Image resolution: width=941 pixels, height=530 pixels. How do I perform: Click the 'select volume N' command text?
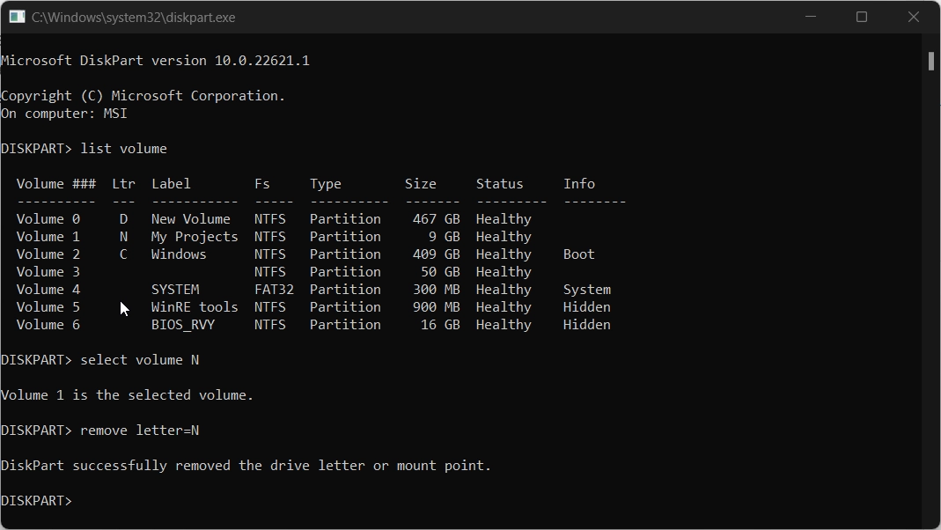[x=140, y=360]
